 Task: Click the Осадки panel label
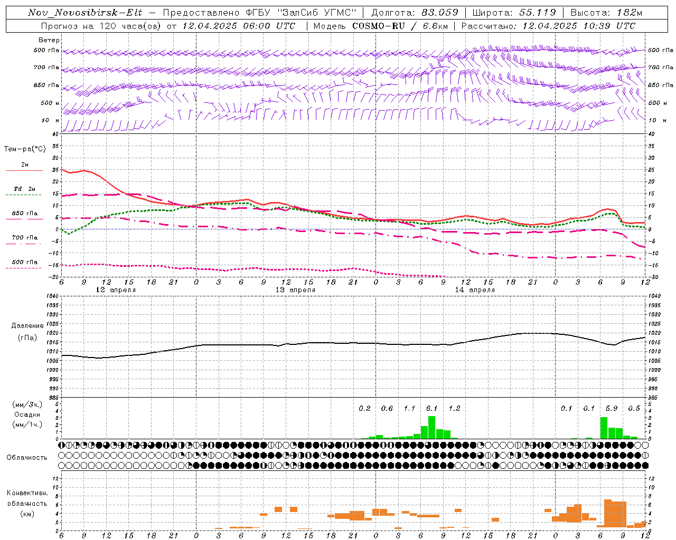coord(27,414)
